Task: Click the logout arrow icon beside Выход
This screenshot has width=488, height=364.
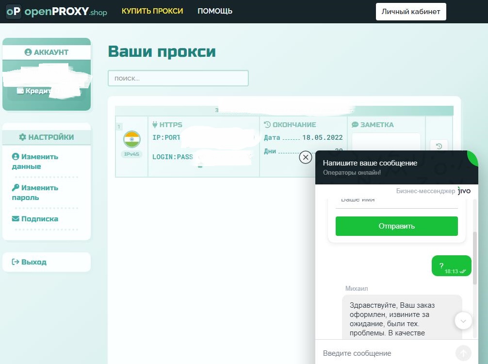Action: point(15,262)
